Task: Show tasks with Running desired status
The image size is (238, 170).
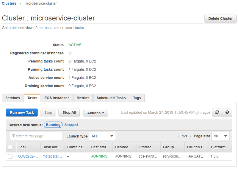Action: pyautogui.click(x=53, y=125)
